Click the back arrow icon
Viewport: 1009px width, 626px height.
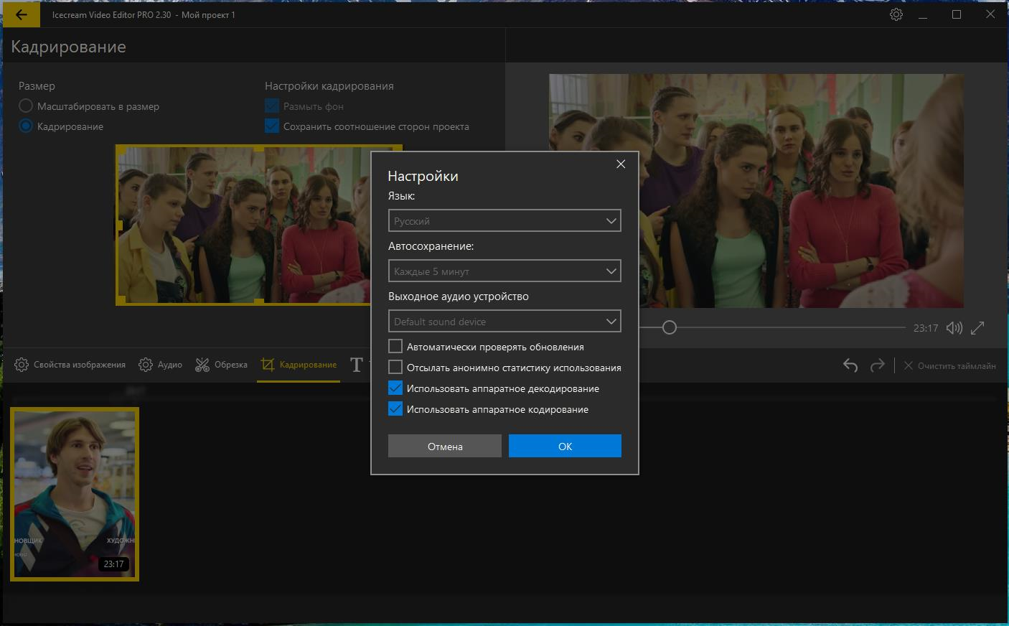[x=21, y=14]
